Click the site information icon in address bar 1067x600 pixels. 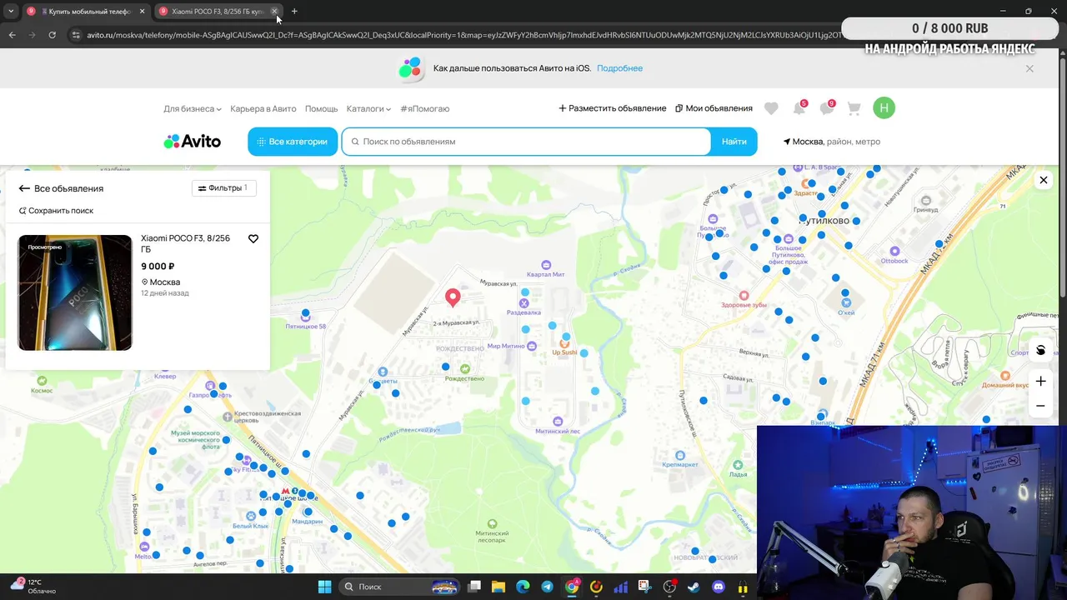(76, 35)
